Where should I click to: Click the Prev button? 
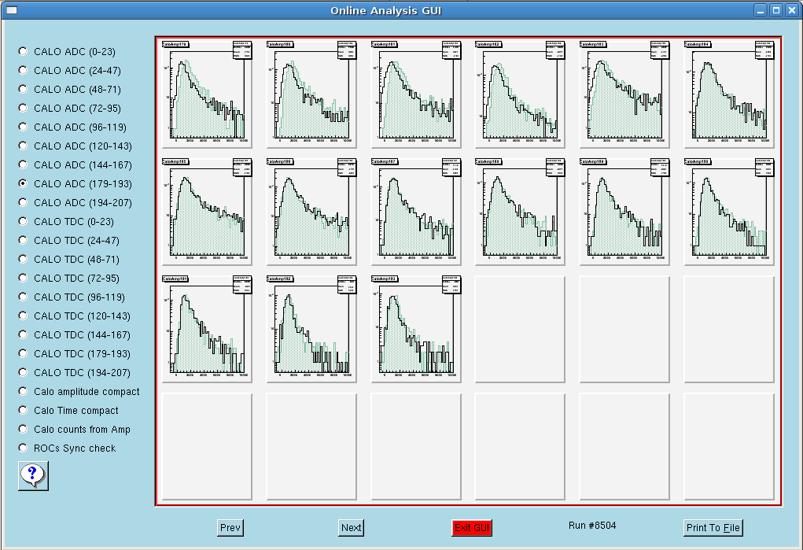pyautogui.click(x=230, y=527)
